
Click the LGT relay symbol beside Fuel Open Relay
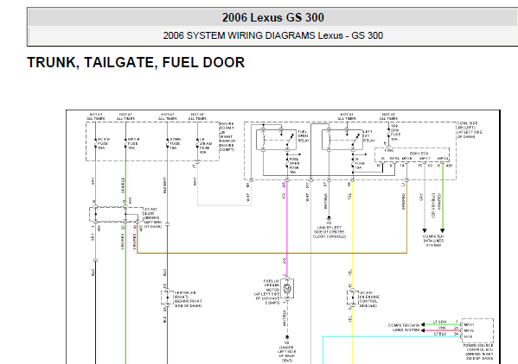click(x=338, y=140)
